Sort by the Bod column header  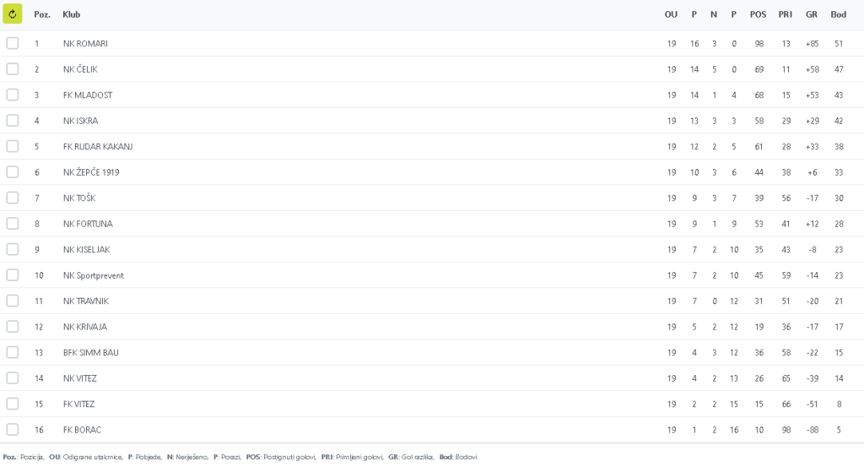point(838,14)
